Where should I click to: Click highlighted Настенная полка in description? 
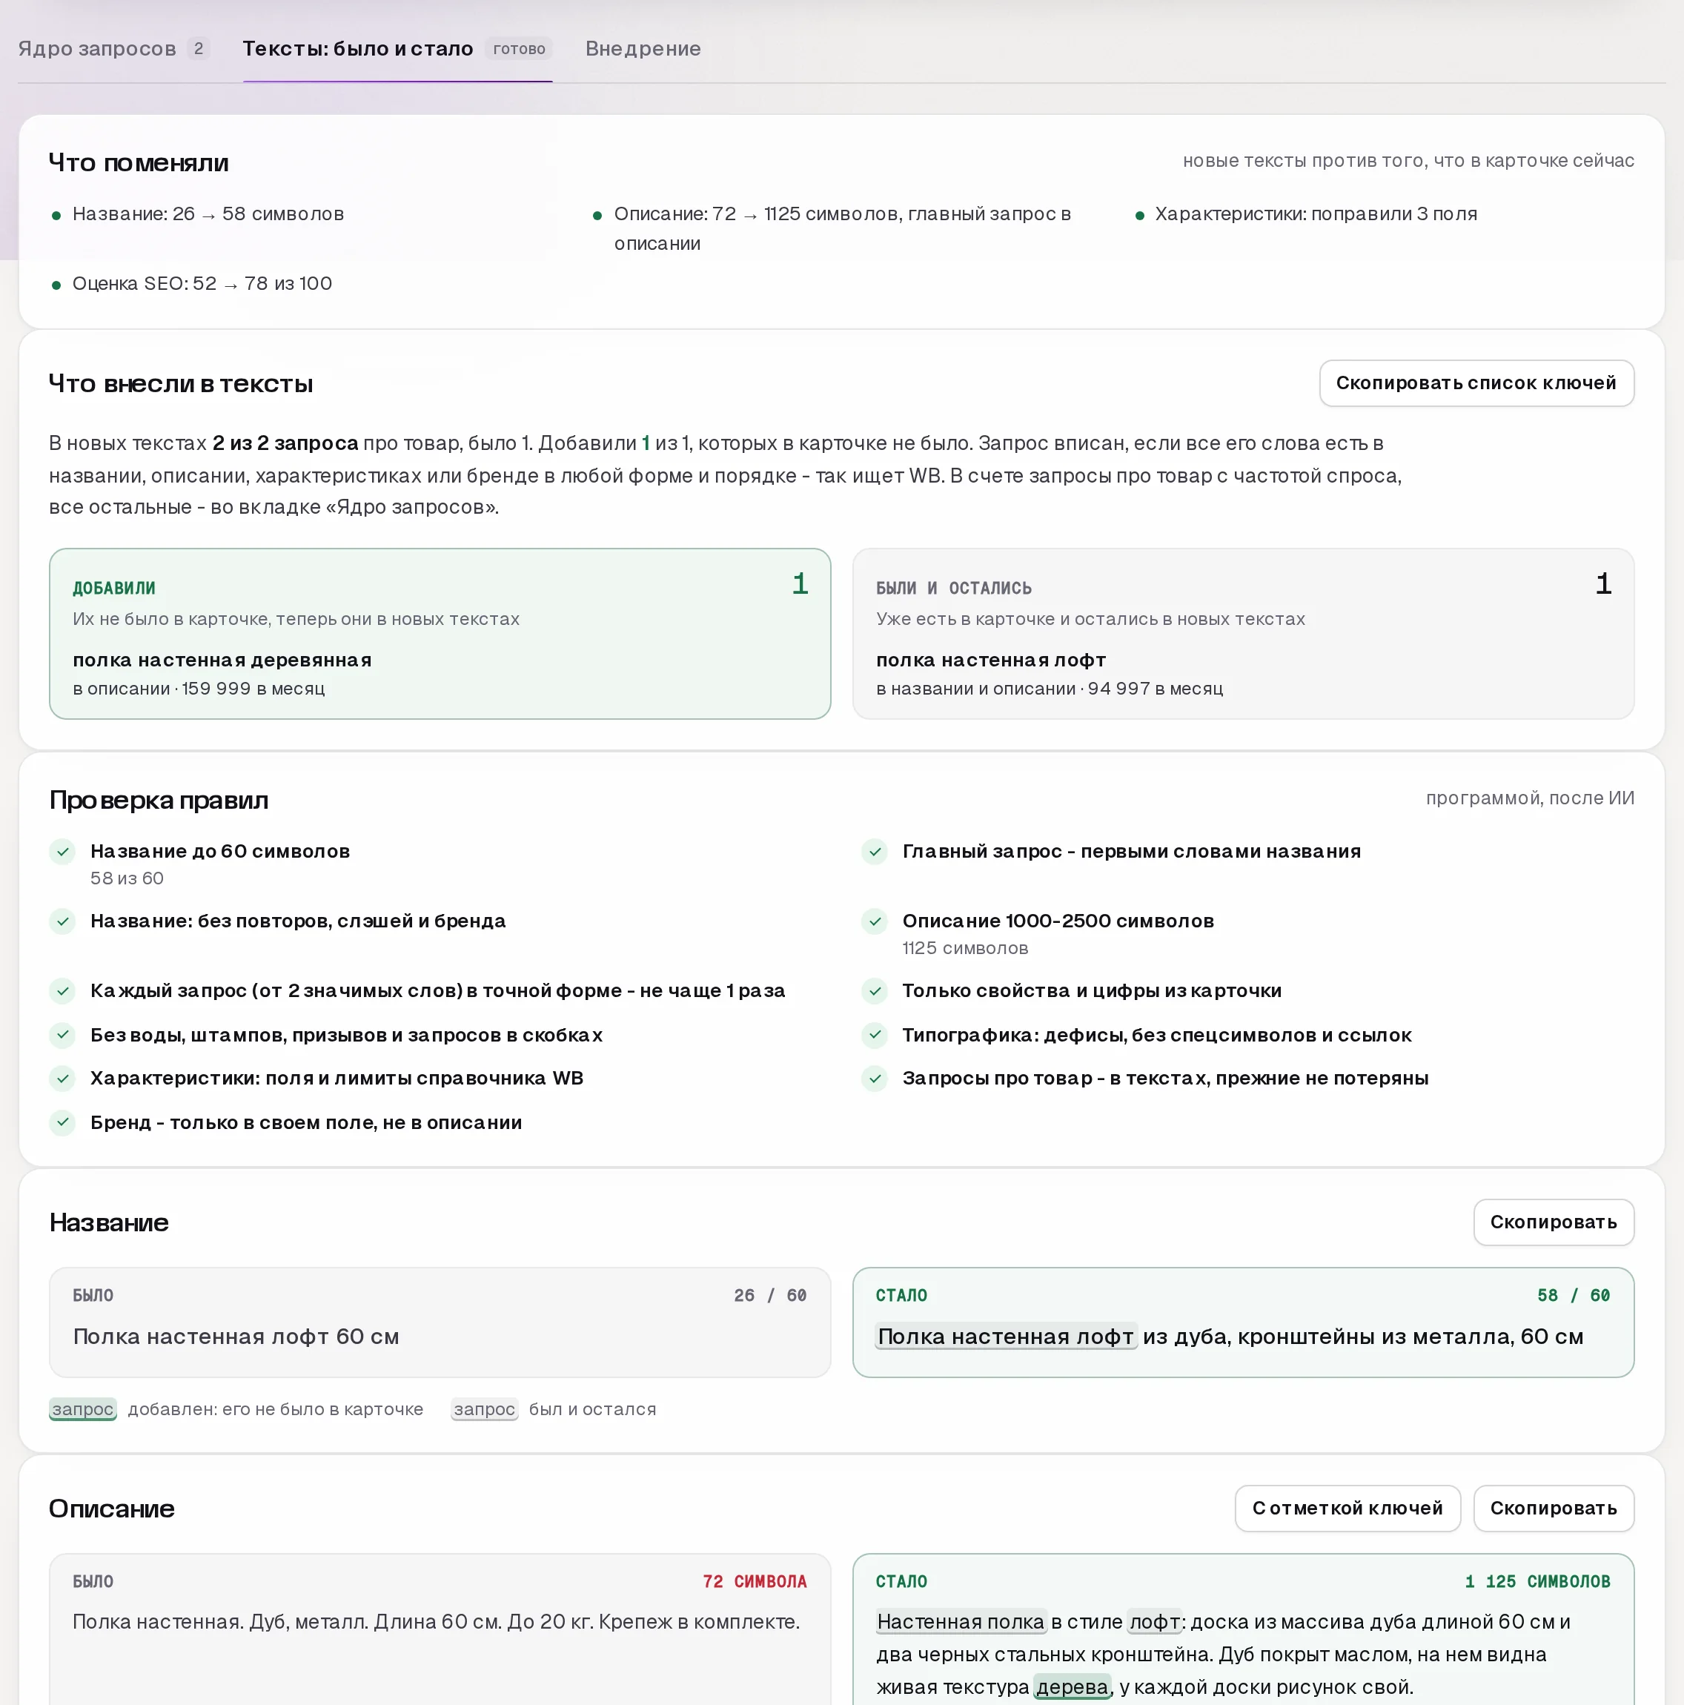click(961, 1622)
